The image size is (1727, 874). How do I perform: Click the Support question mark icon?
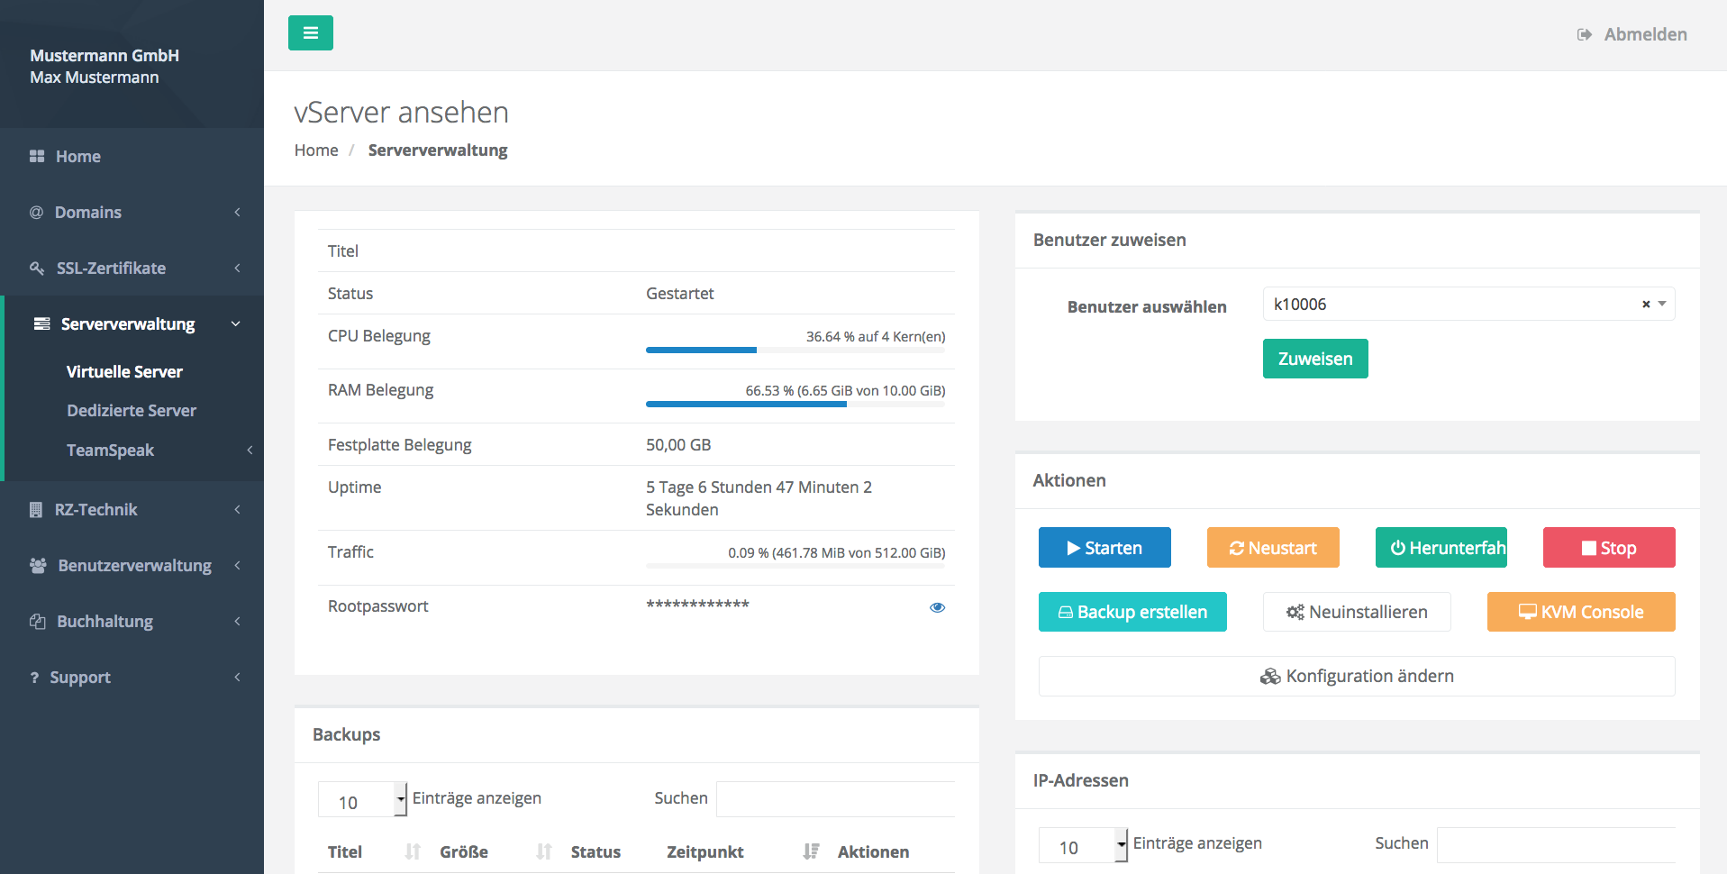coord(34,677)
